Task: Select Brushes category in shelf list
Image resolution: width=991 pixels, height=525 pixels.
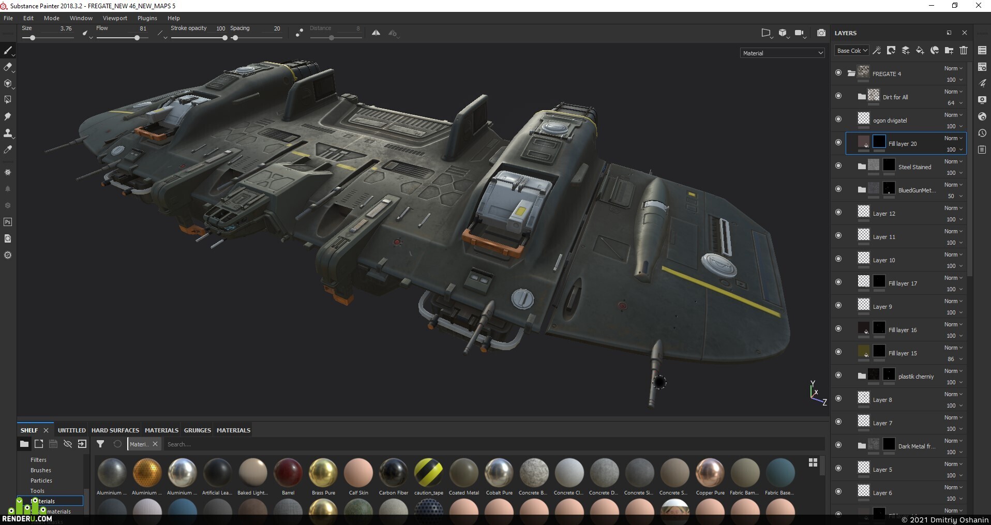Action: 41,470
